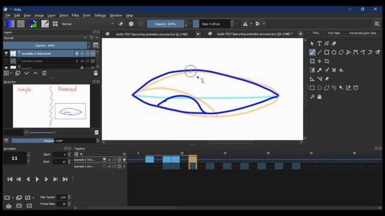The image size is (385, 216).
Task: Select the Crop tool
Action: 327,61
